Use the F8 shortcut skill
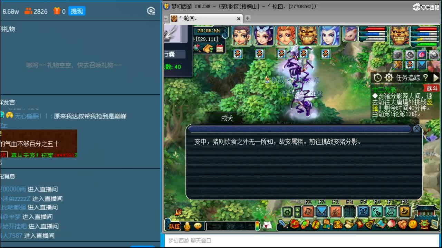Screen dimensions: 442x248 click(x=405, y=211)
